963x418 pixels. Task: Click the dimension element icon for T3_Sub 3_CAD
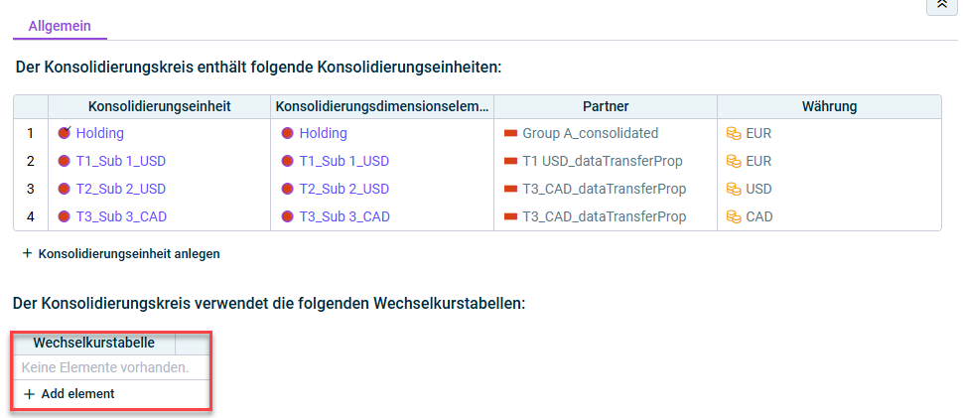point(288,216)
